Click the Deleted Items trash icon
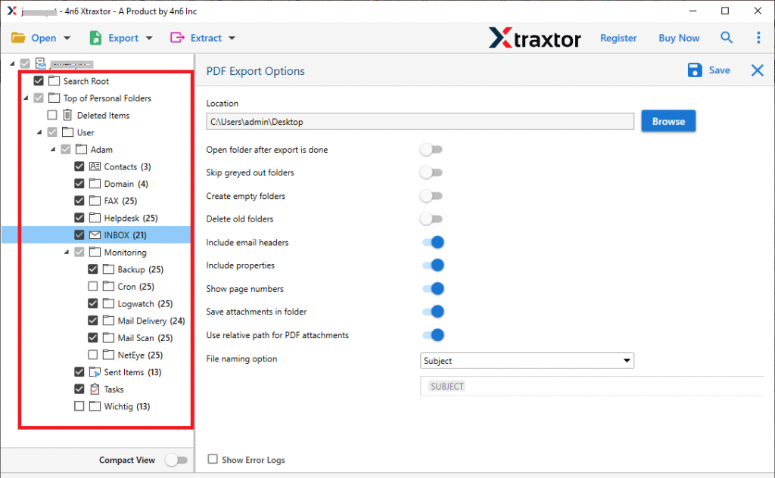Image resolution: width=775 pixels, height=478 pixels. point(69,115)
